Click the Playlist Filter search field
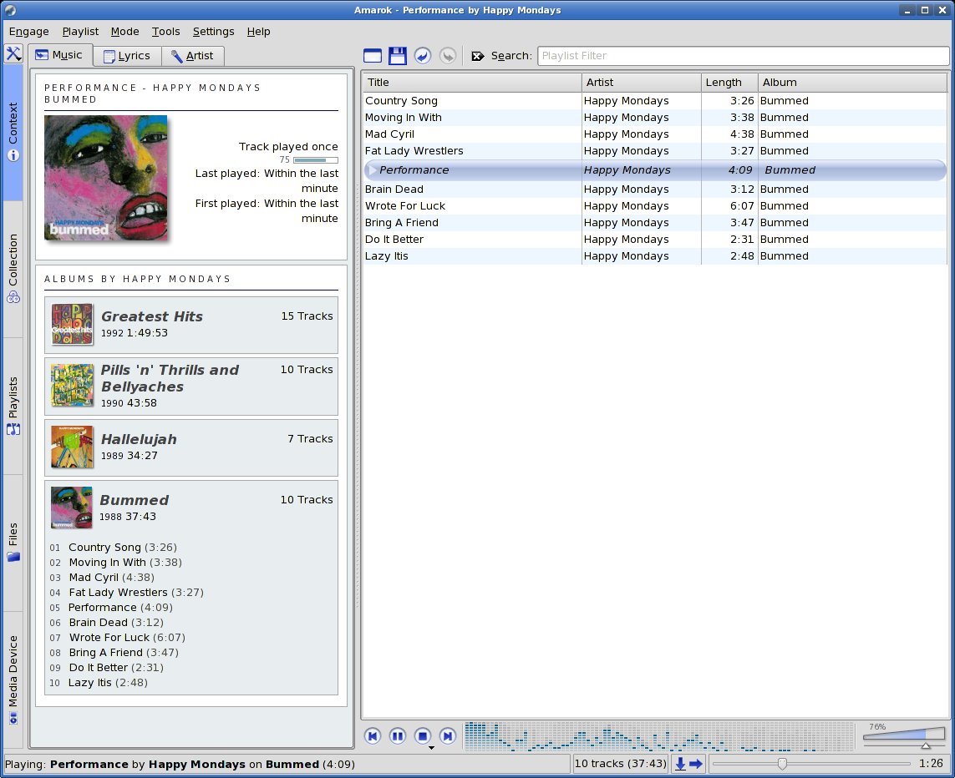The height and width of the screenshot is (778, 955). (743, 56)
